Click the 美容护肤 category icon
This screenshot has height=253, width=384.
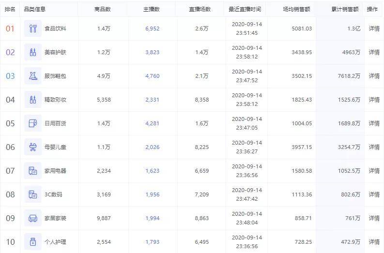pos(33,52)
